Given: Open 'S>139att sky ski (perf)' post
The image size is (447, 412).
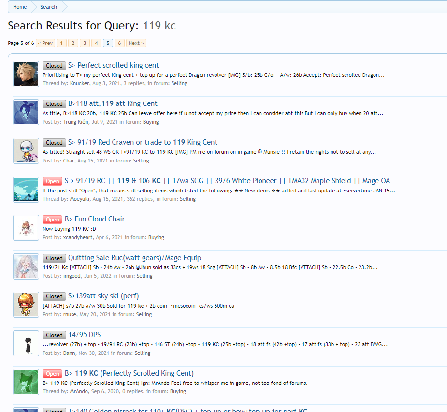Looking at the screenshot, I should pos(103,296).
